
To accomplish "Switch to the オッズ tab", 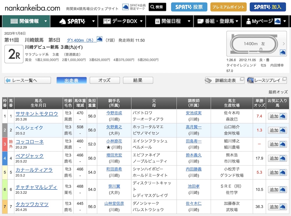I will pos(104,80).
